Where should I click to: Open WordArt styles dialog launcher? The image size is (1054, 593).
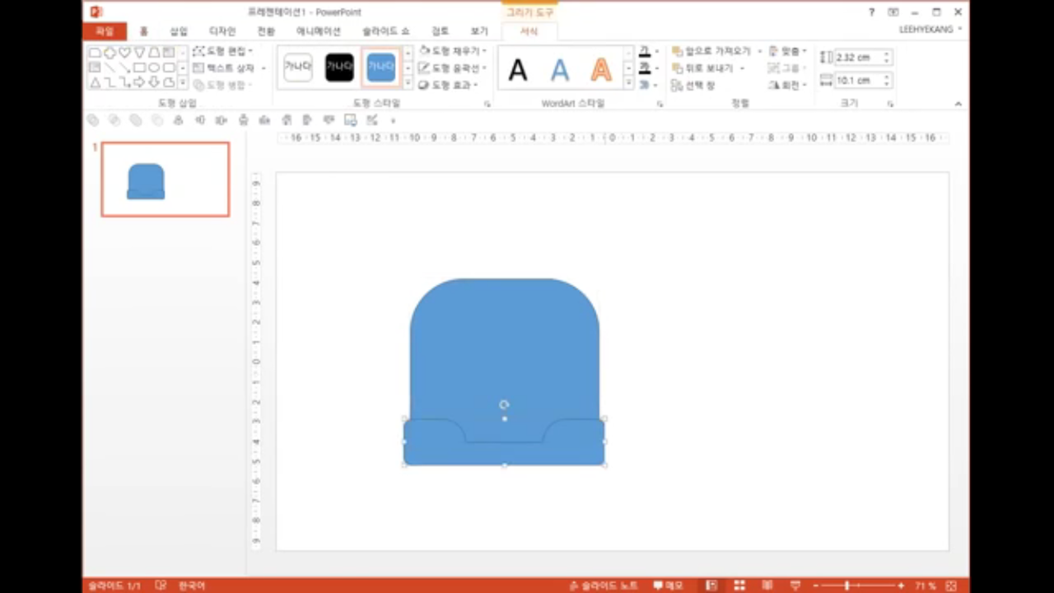[660, 104]
